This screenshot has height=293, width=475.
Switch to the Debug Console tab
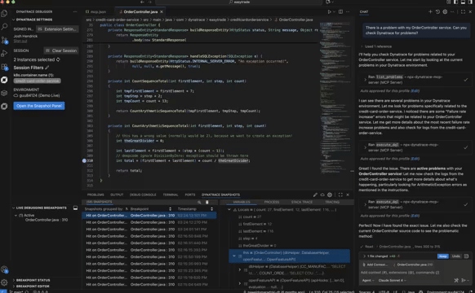point(143,195)
